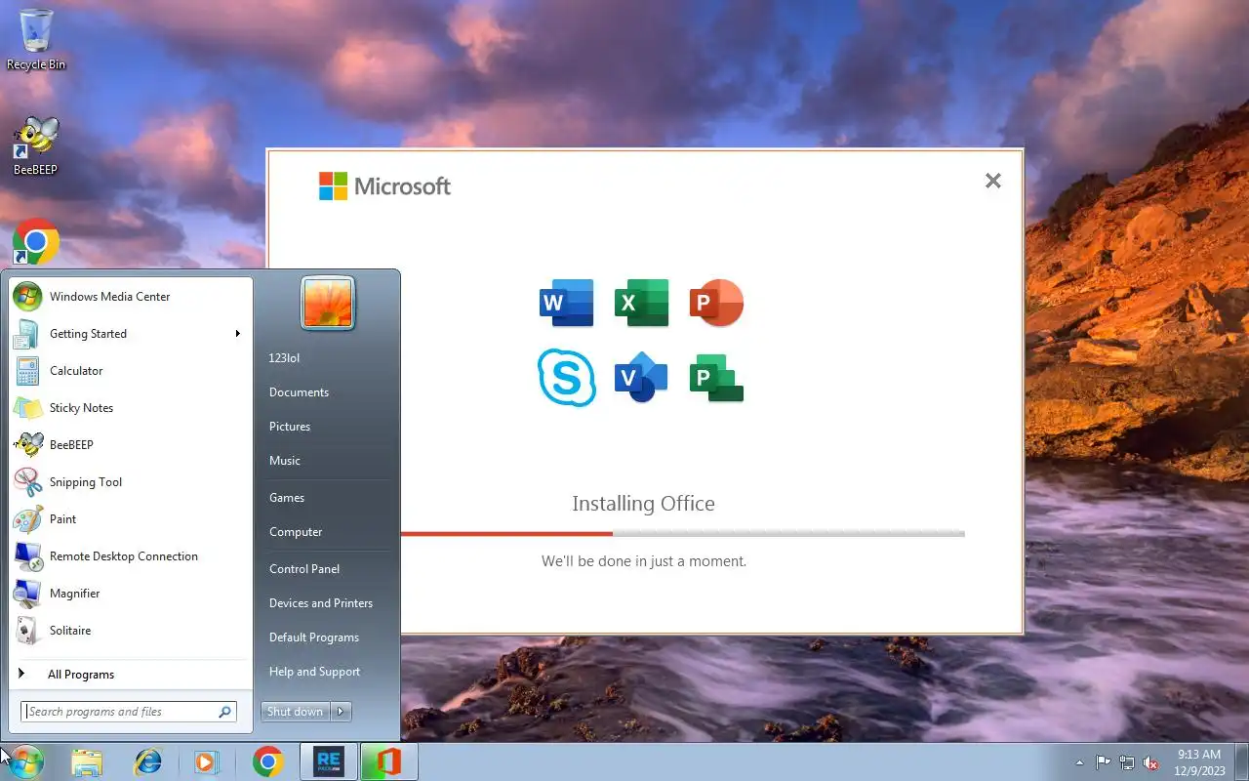Open the clock showing 9:13 AM

coord(1199,762)
